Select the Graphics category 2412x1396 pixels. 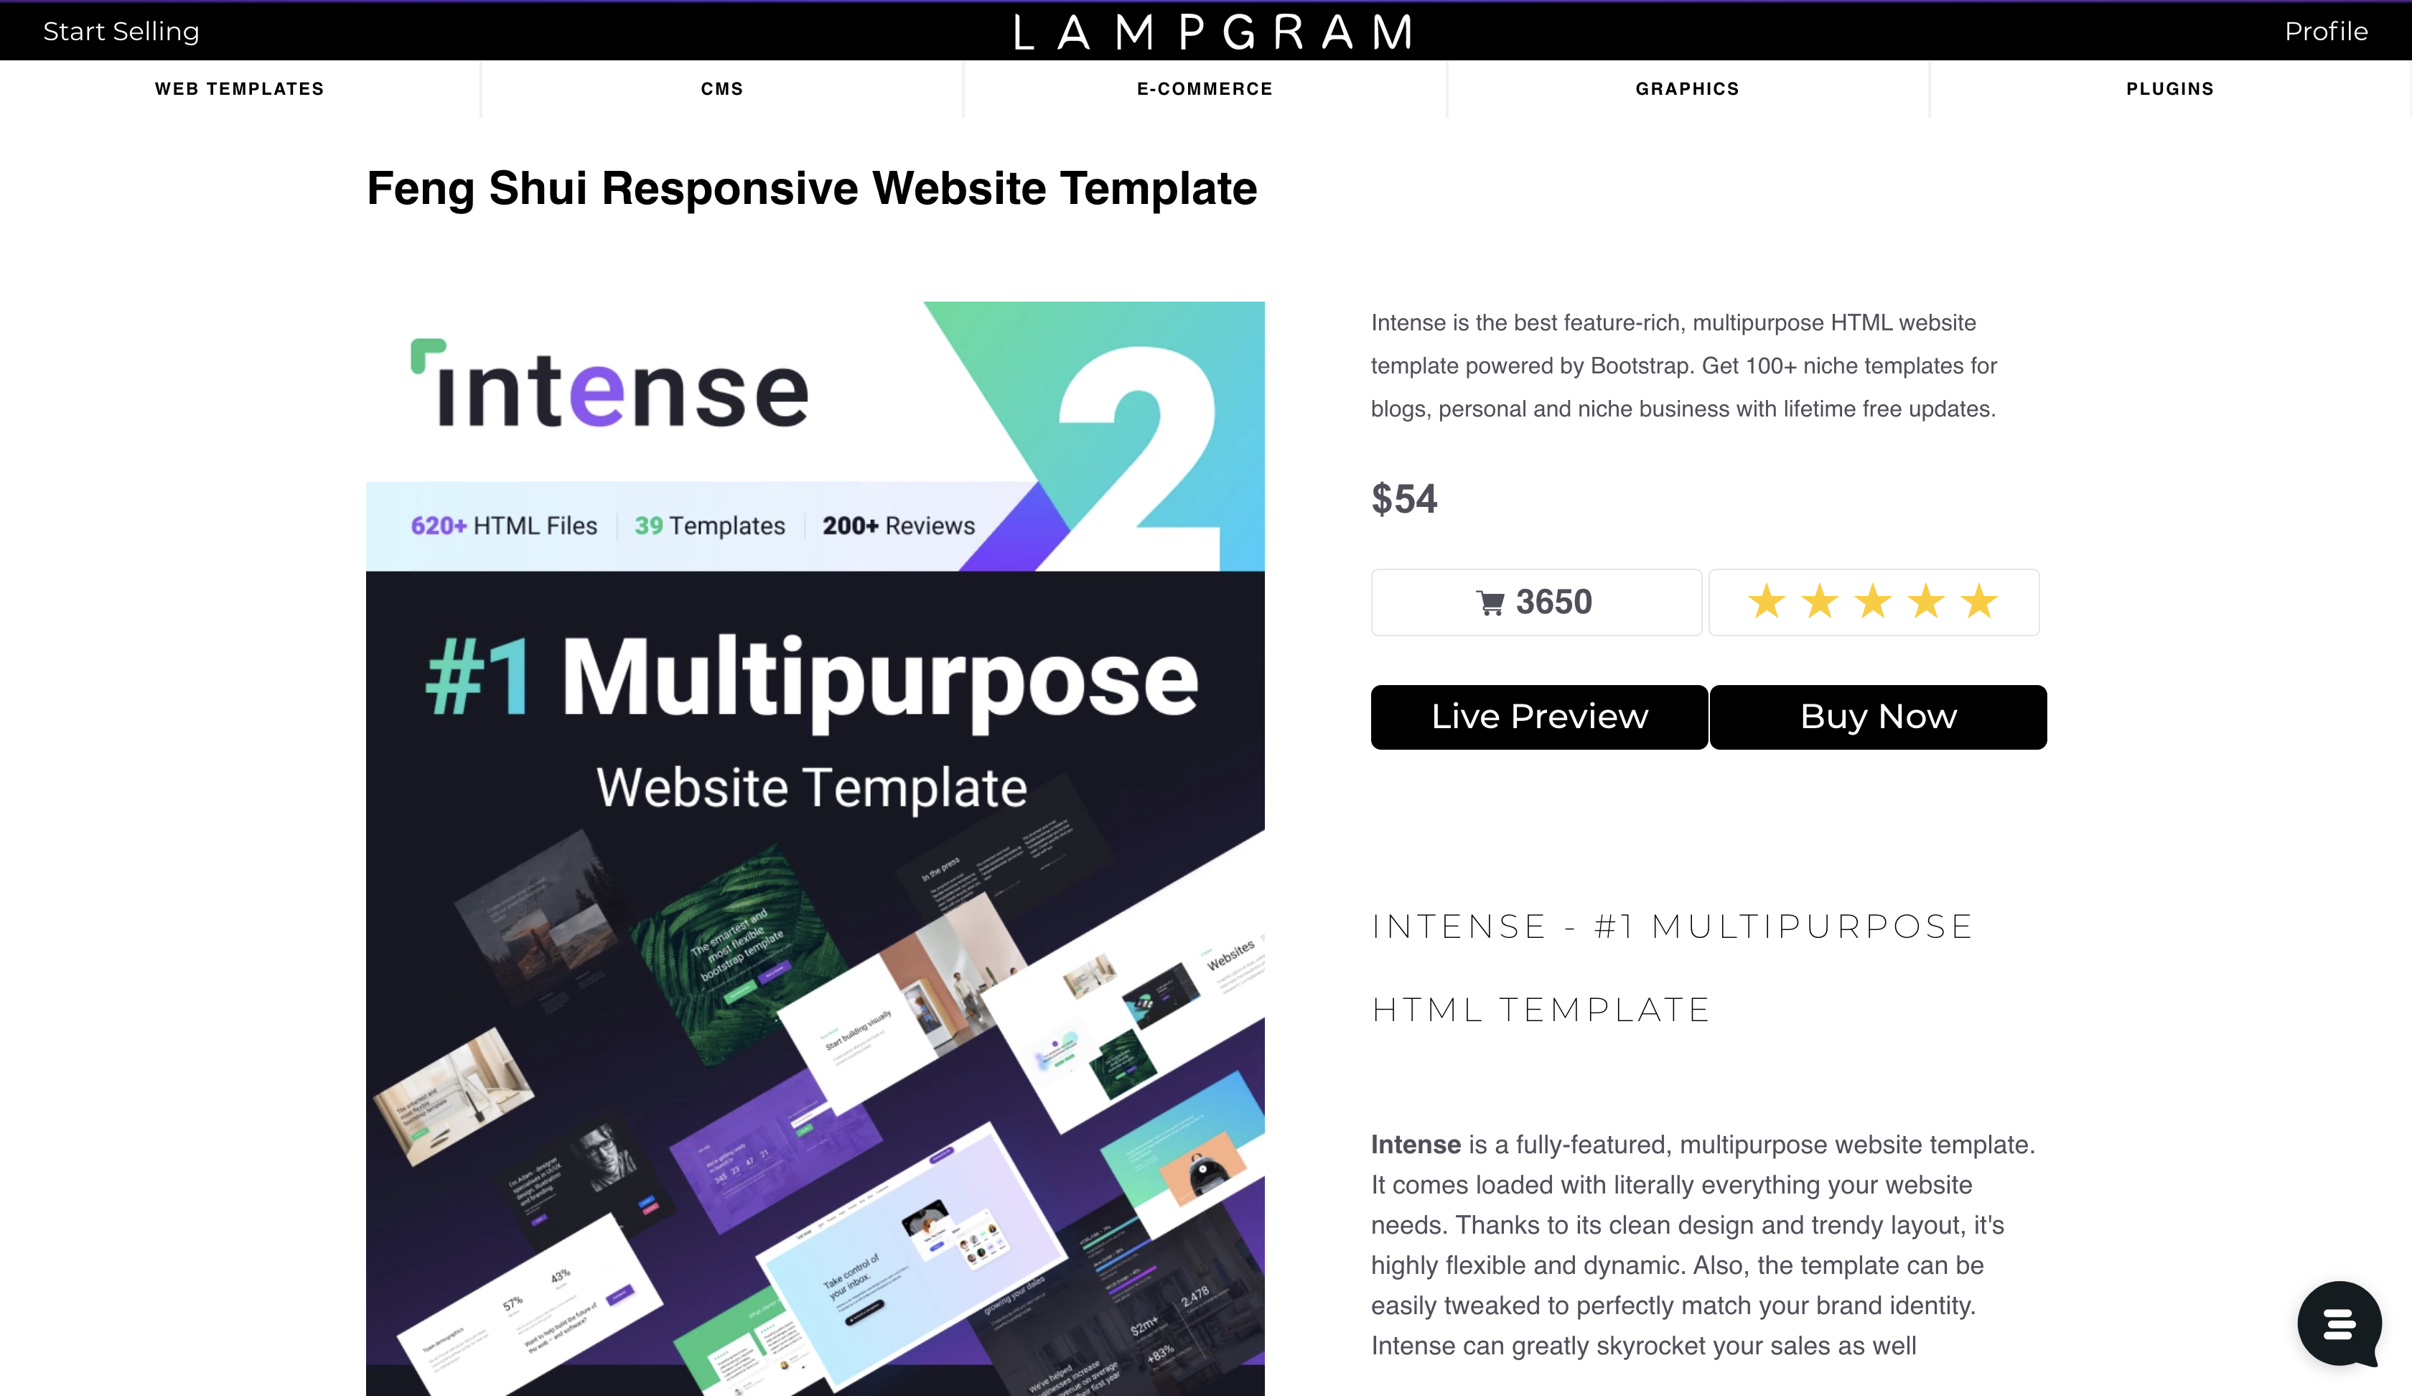pyautogui.click(x=1686, y=89)
